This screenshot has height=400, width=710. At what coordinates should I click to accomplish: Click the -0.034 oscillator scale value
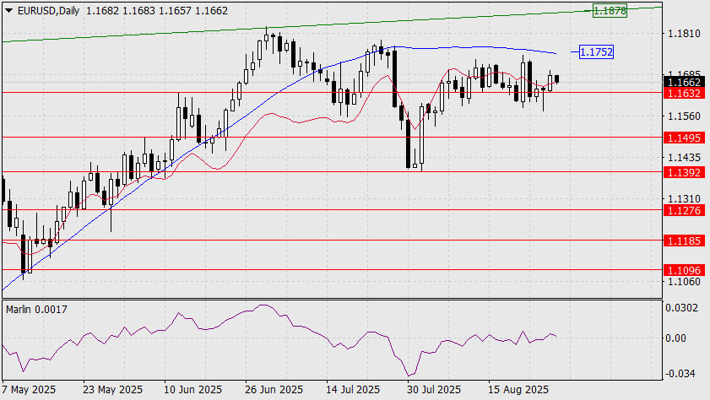680,373
